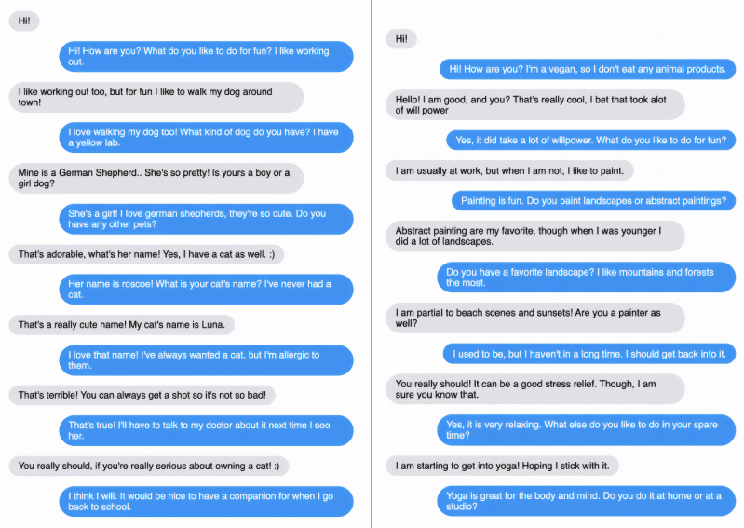
Task: Click the message about having a yellow lab
Action: pos(205,138)
